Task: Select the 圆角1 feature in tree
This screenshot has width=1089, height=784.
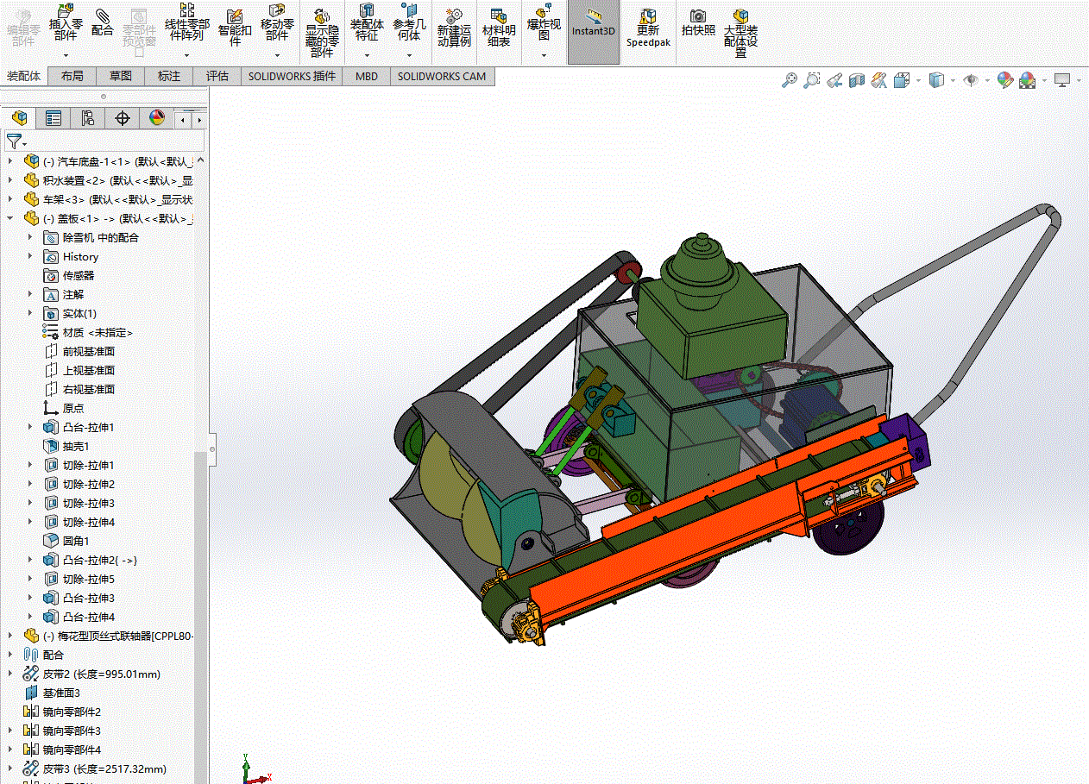Action: click(x=76, y=541)
